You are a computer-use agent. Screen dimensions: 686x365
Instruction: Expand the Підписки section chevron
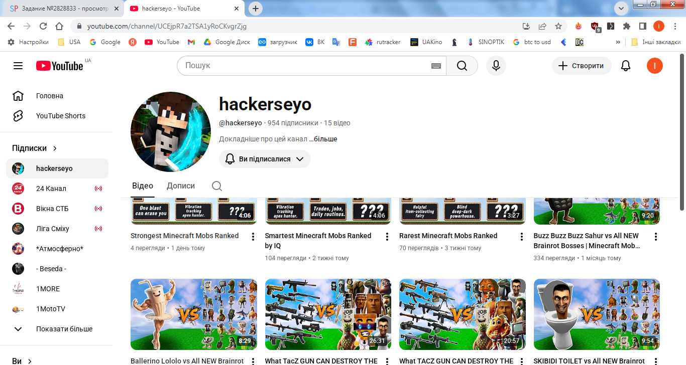55,148
